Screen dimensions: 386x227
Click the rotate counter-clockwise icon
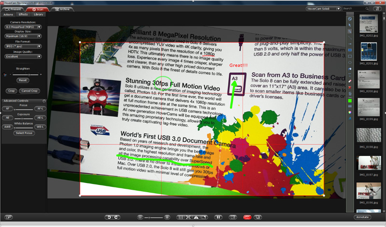tap(109, 217)
